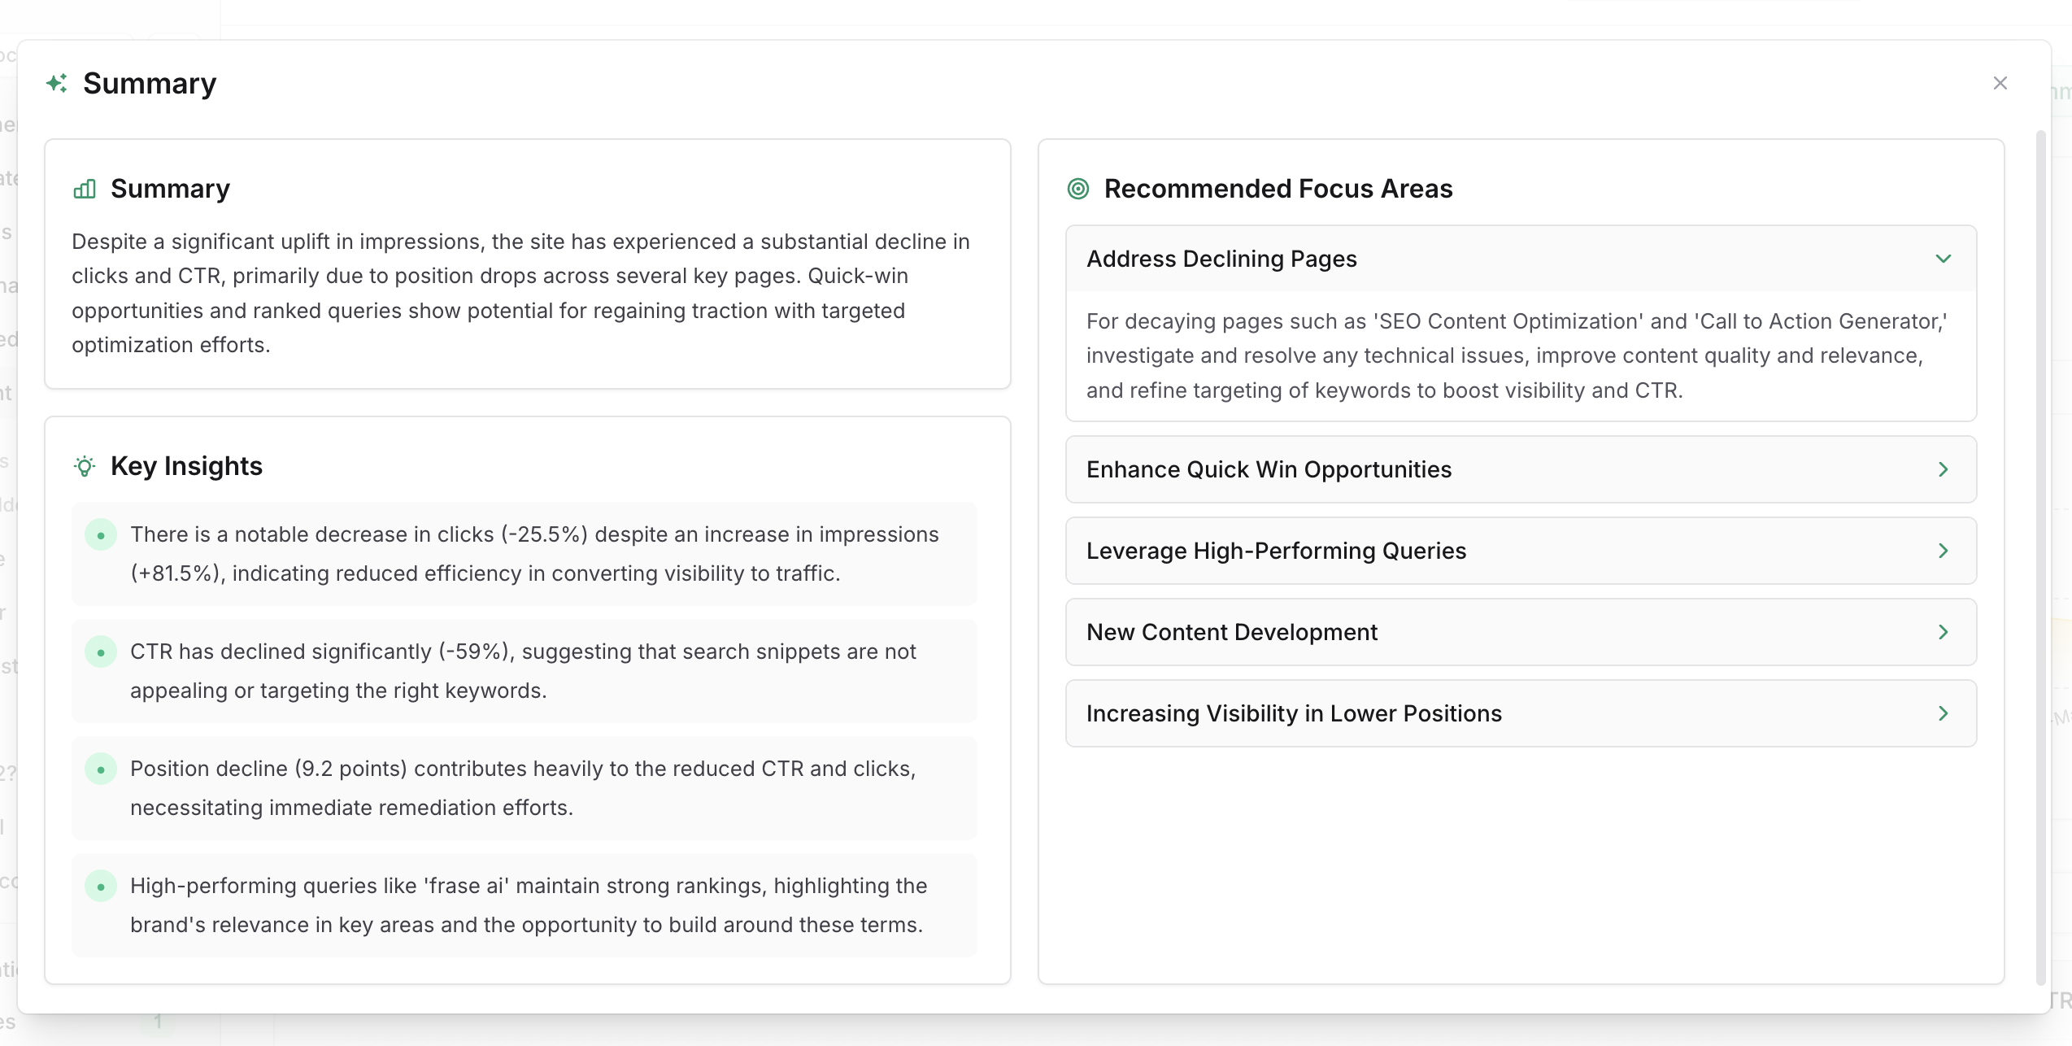Click the vertical scrollbar of the Summary dialog
Image resolution: width=2072 pixels, height=1046 pixels.
point(2040,553)
